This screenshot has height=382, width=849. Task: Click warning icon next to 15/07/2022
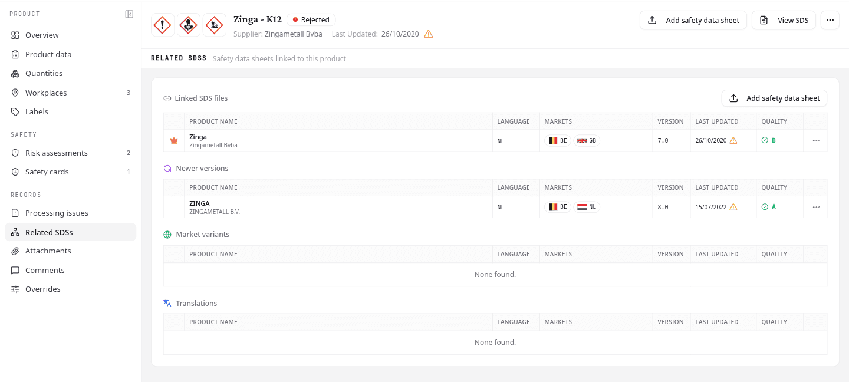click(x=733, y=207)
